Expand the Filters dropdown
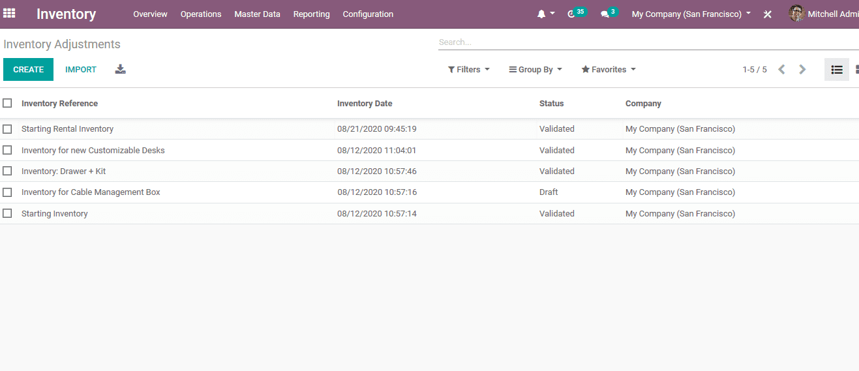 tap(468, 69)
